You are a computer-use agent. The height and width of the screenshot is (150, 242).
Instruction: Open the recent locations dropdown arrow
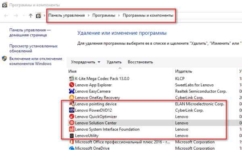pyautogui.click(x=24, y=16)
